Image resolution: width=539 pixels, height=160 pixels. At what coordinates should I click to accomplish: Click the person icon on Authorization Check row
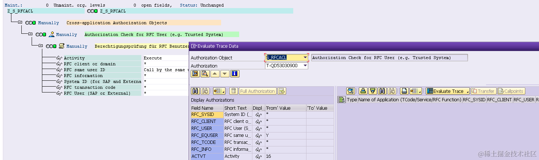[52, 34]
